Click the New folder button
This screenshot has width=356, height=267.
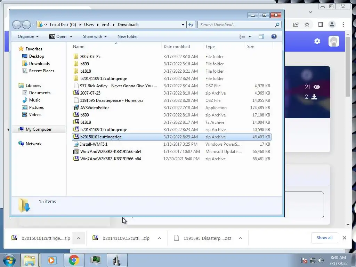click(128, 37)
